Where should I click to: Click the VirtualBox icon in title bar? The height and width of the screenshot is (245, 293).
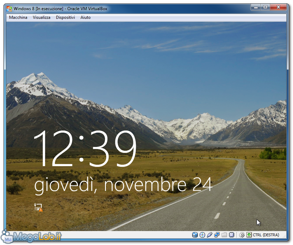click(9, 9)
